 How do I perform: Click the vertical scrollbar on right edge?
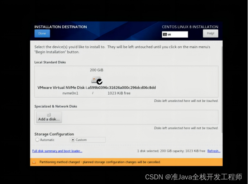pyautogui.click(x=222, y=89)
